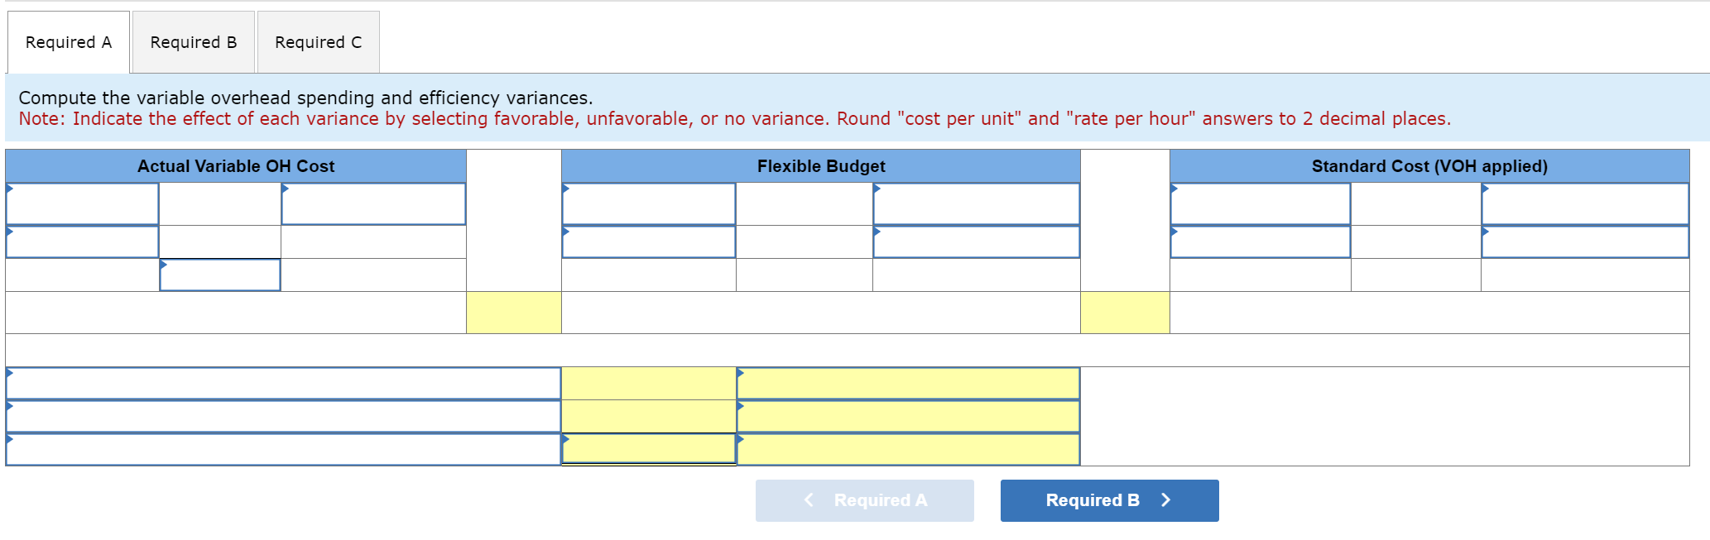
Task: Open the yellow favorable/unfavorable dropdown, top variance row
Action: 908,384
